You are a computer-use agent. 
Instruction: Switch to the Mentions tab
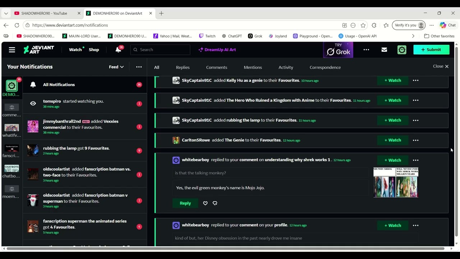(253, 67)
